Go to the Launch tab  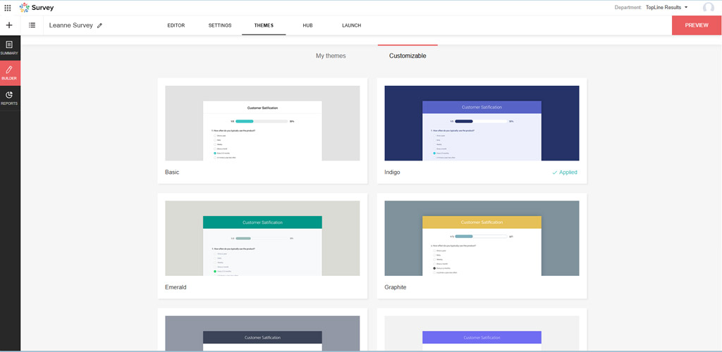pos(351,25)
